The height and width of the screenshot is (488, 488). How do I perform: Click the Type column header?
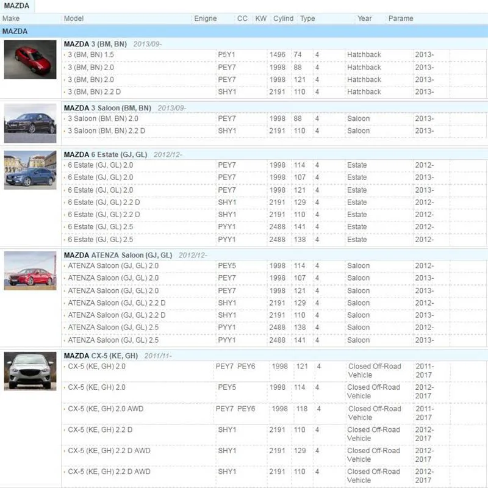(x=307, y=19)
